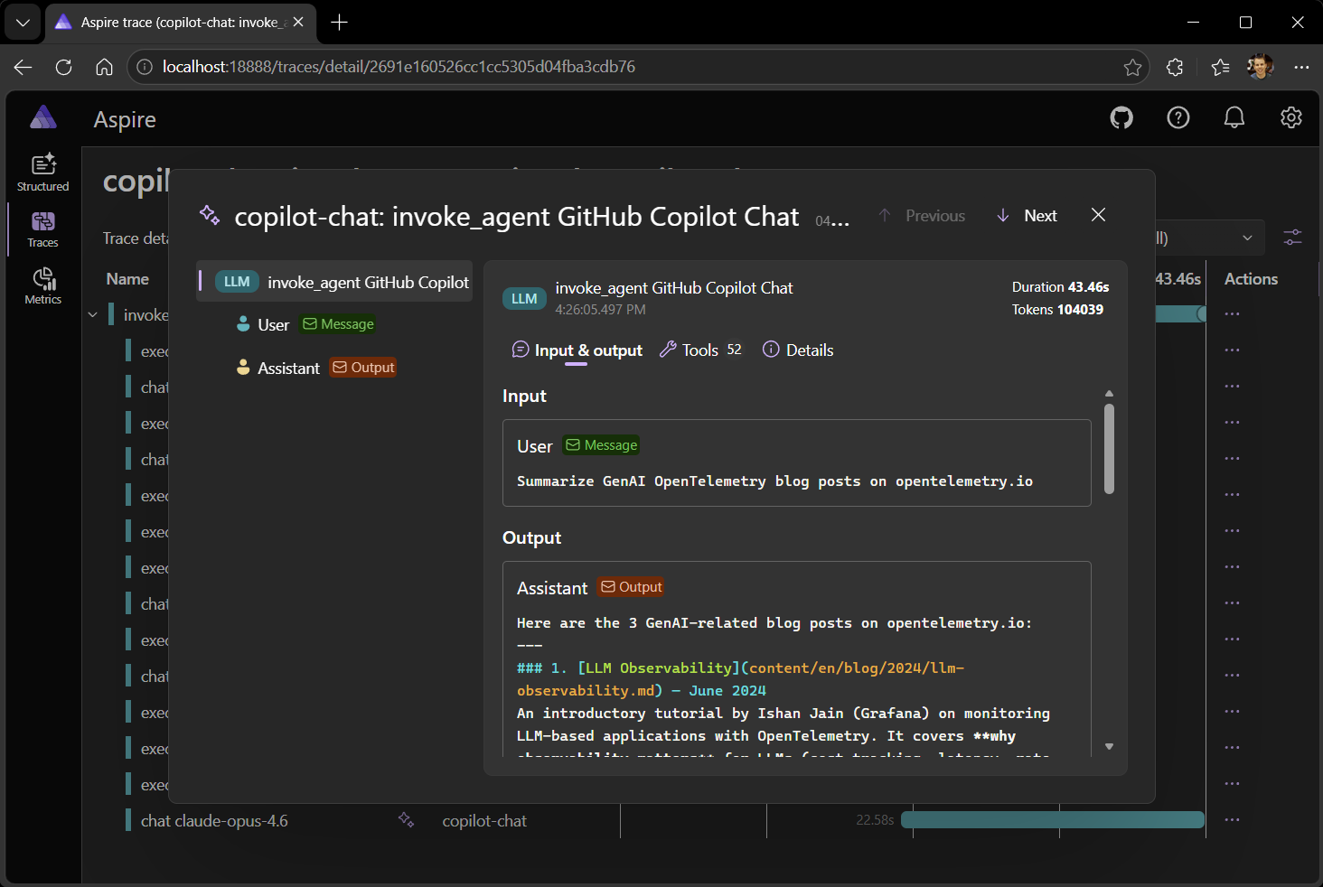The image size is (1323, 887).
Task: Click browser Back button
Action: click(23, 67)
